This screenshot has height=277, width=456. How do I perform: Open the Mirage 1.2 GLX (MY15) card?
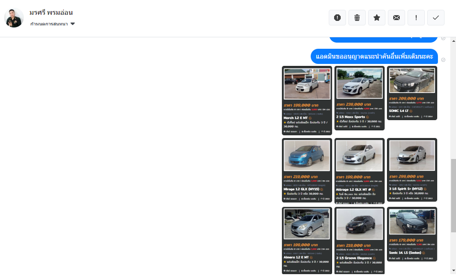(307, 170)
